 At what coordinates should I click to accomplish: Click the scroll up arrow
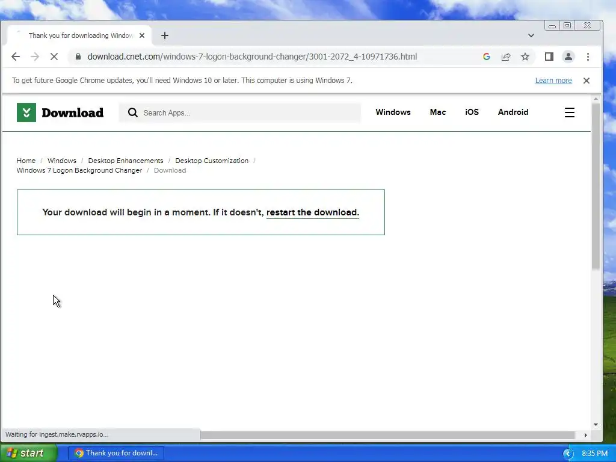click(x=596, y=99)
